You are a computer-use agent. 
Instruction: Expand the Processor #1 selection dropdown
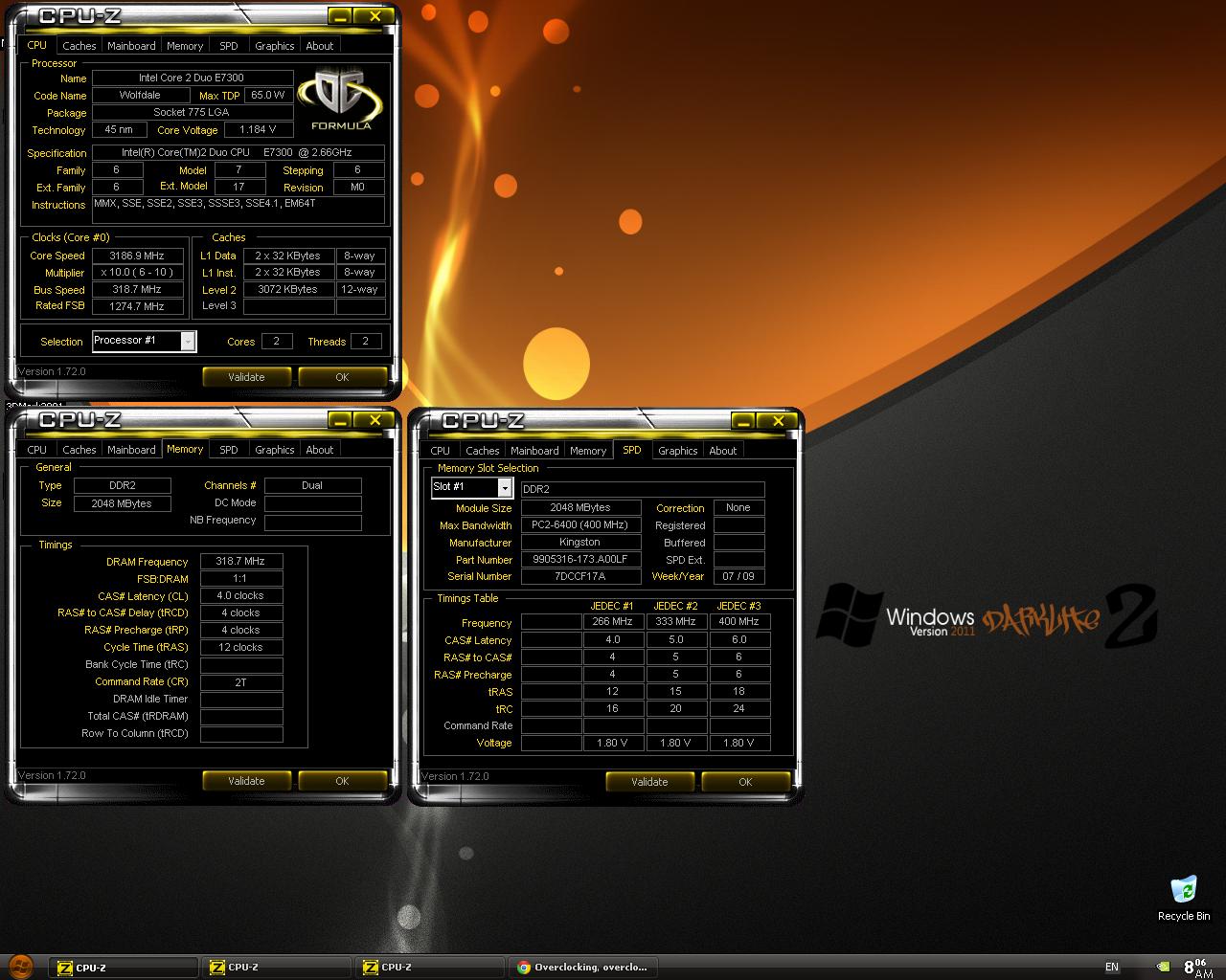[x=188, y=341]
